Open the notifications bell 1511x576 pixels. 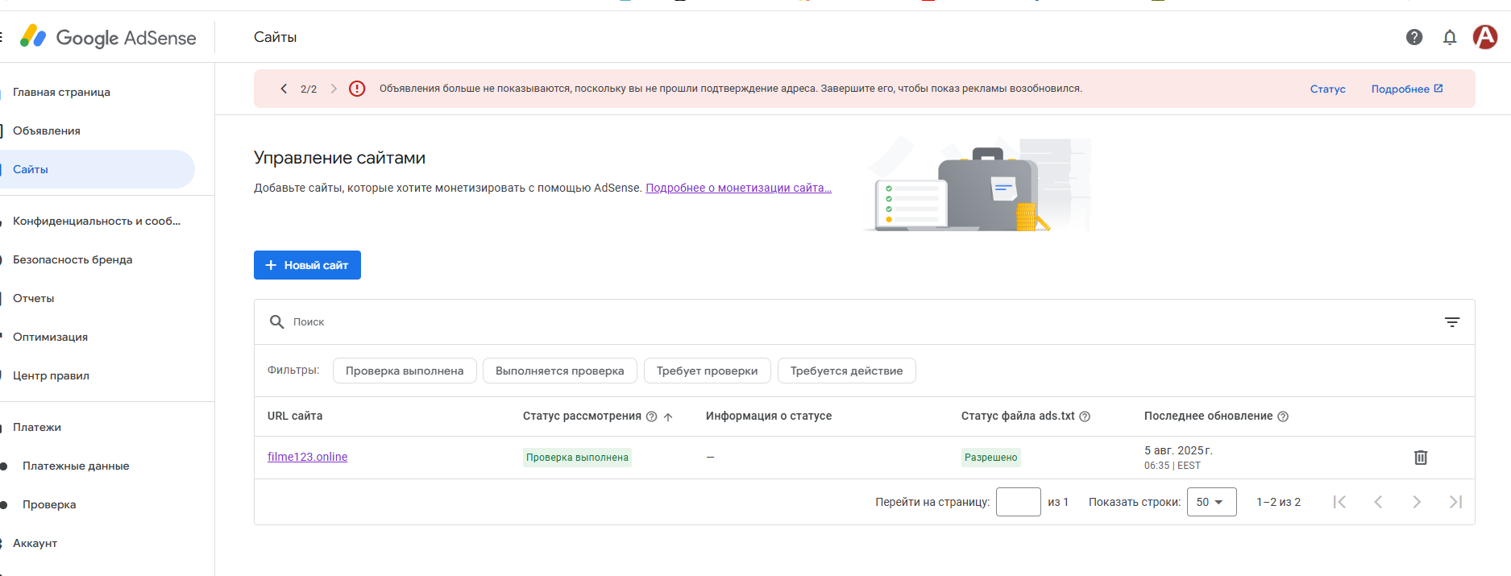coord(1450,37)
